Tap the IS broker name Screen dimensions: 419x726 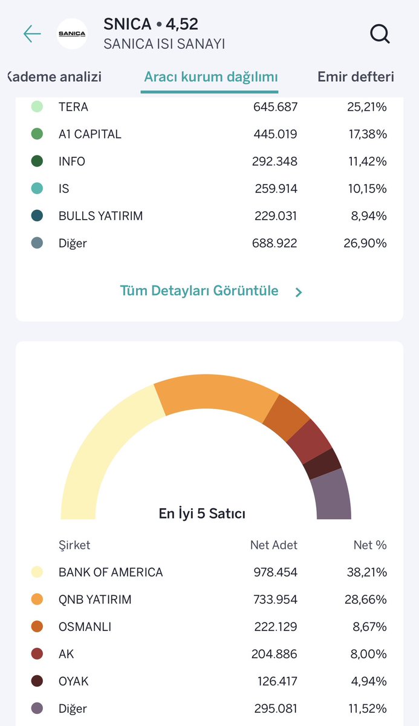pyautogui.click(x=64, y=189)
